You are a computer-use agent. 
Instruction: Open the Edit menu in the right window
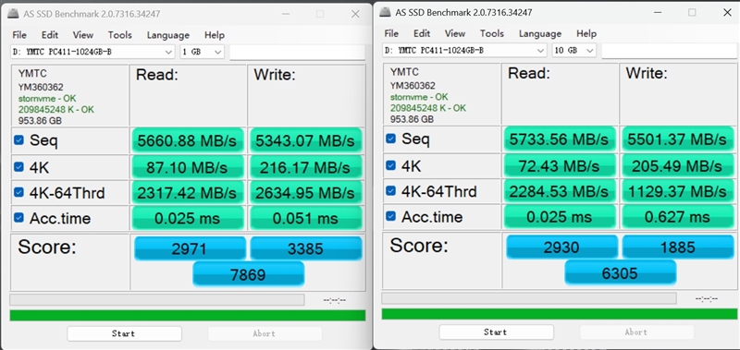[x=422, y=33]
